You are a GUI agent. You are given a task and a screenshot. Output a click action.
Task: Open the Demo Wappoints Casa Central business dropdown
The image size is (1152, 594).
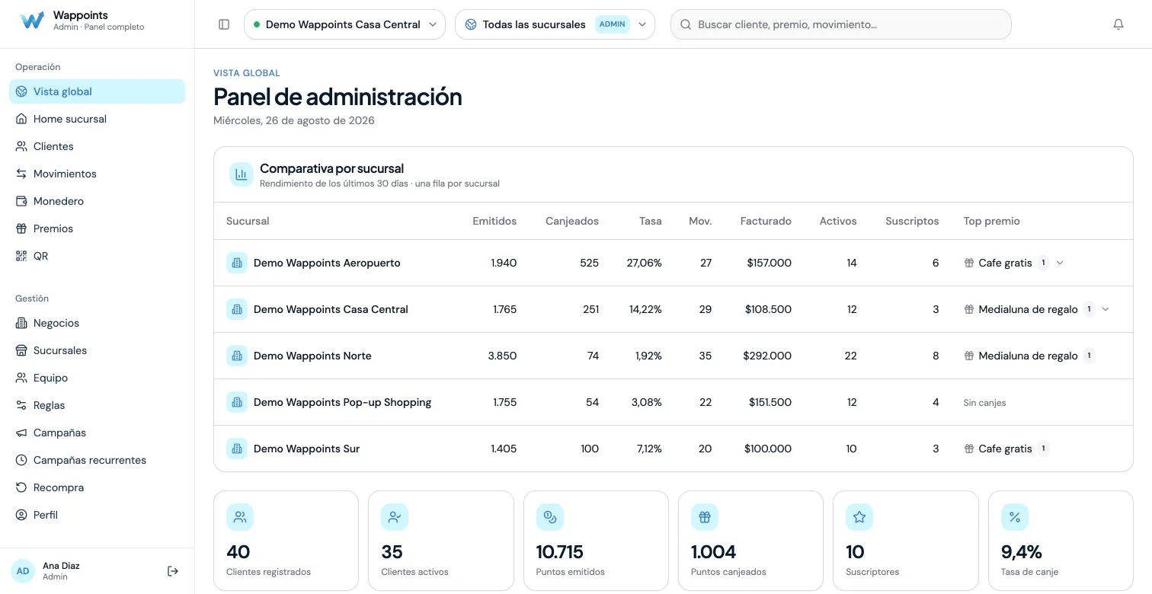pos(344,24)
